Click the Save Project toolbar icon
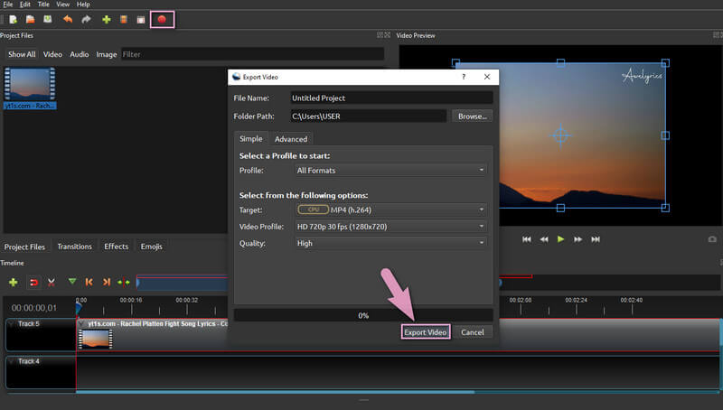Screen dimensions: 723x410 point(48,19)
